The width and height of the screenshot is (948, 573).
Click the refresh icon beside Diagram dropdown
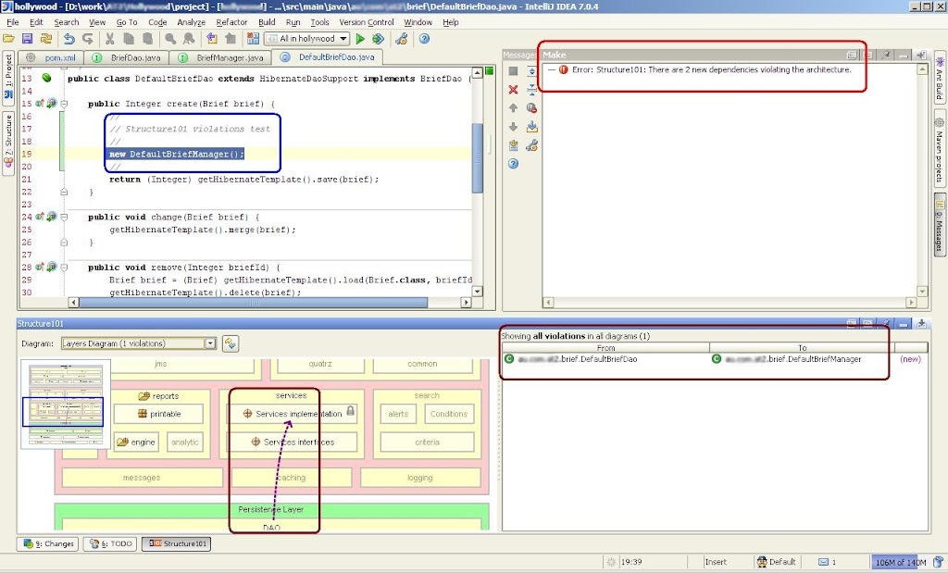(231, 343)
